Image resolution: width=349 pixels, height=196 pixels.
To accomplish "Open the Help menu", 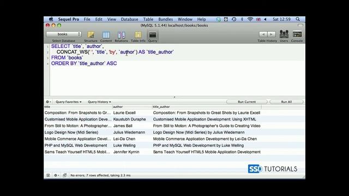I will pos(201,19).
